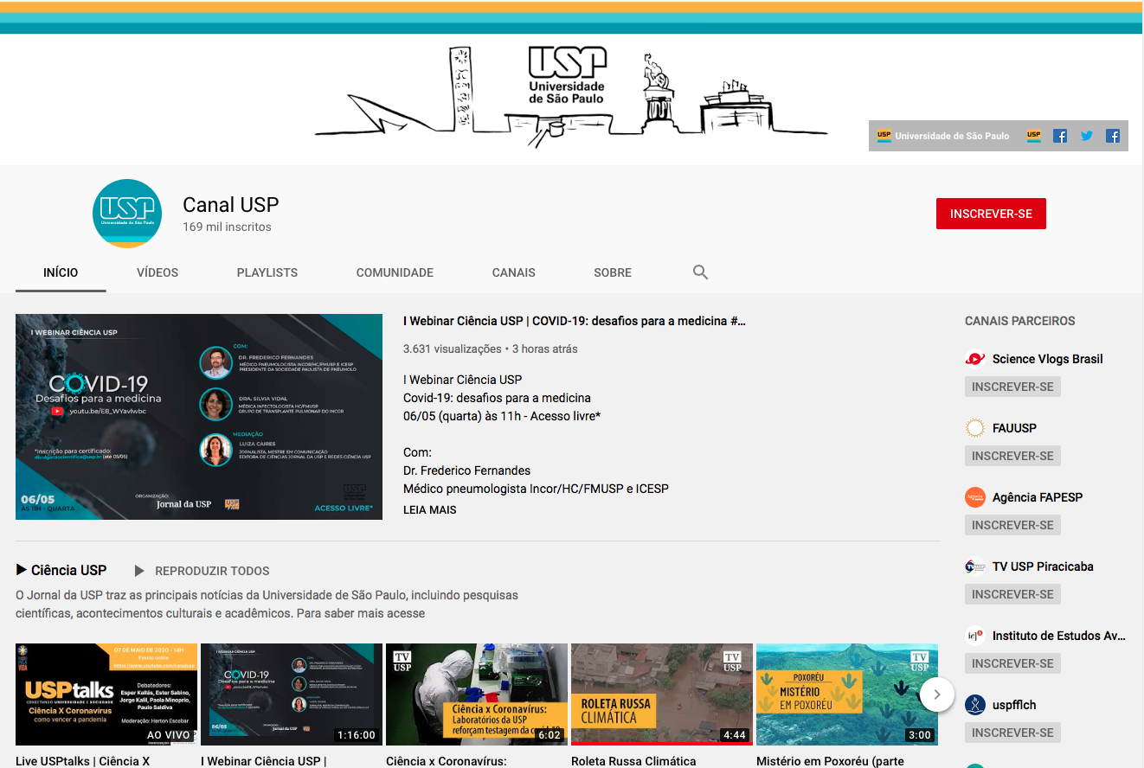Click the Instituto de Estudos Av... avatar
The width and height of the screenshot is (1144, 768).
(975, 636)
